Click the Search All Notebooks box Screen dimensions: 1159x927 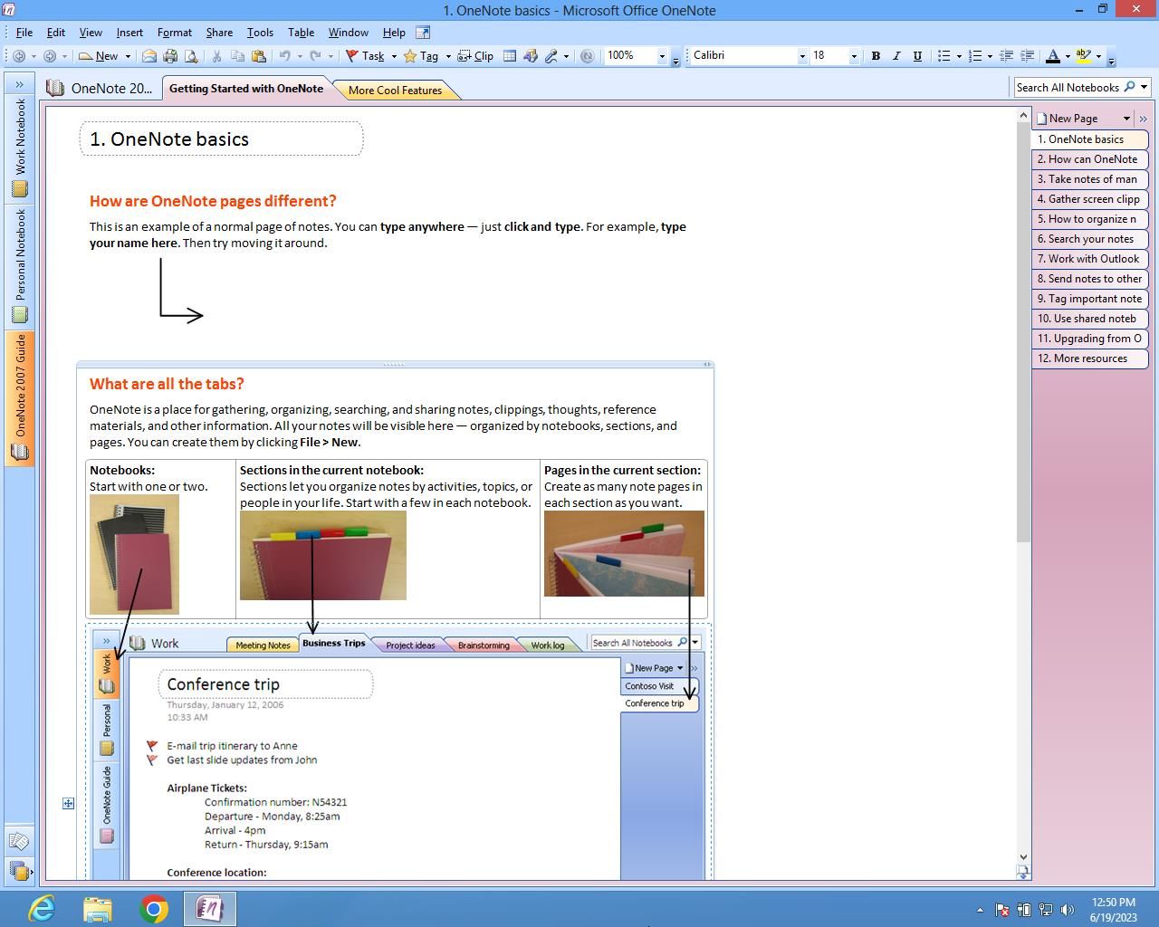click(1068, 88)
